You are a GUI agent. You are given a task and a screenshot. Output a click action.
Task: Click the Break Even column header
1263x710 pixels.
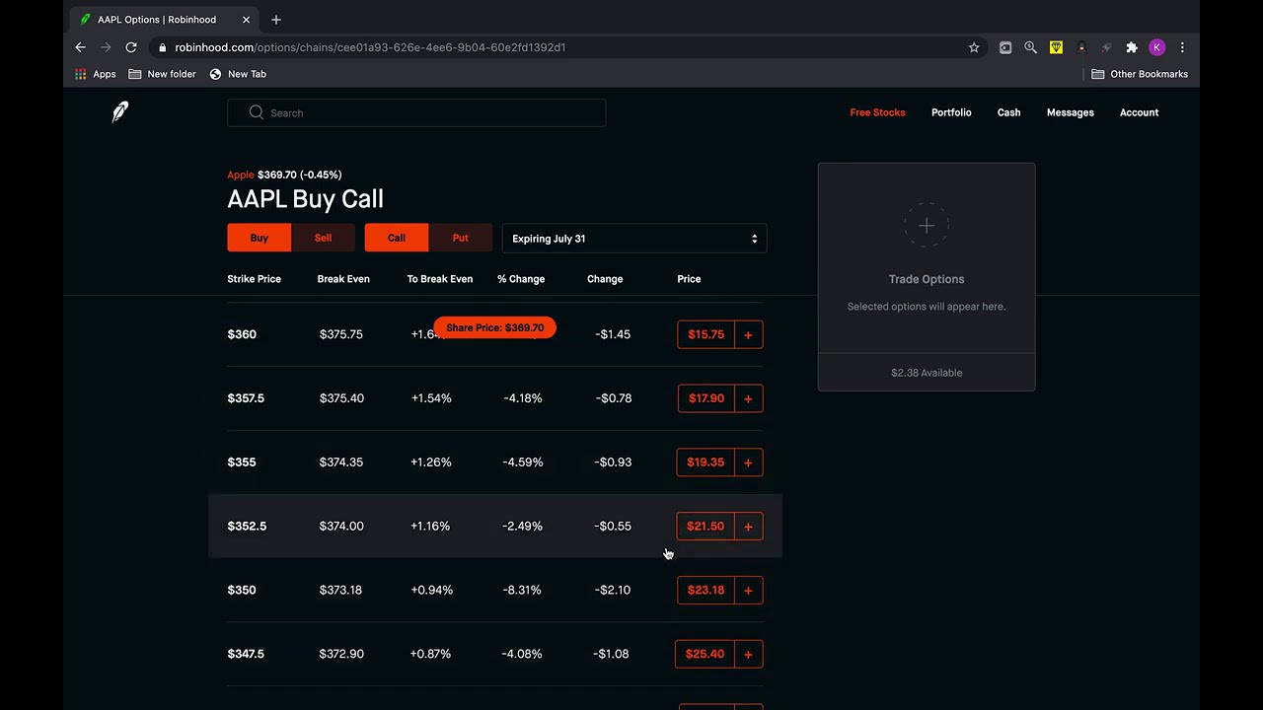(343, 279)
